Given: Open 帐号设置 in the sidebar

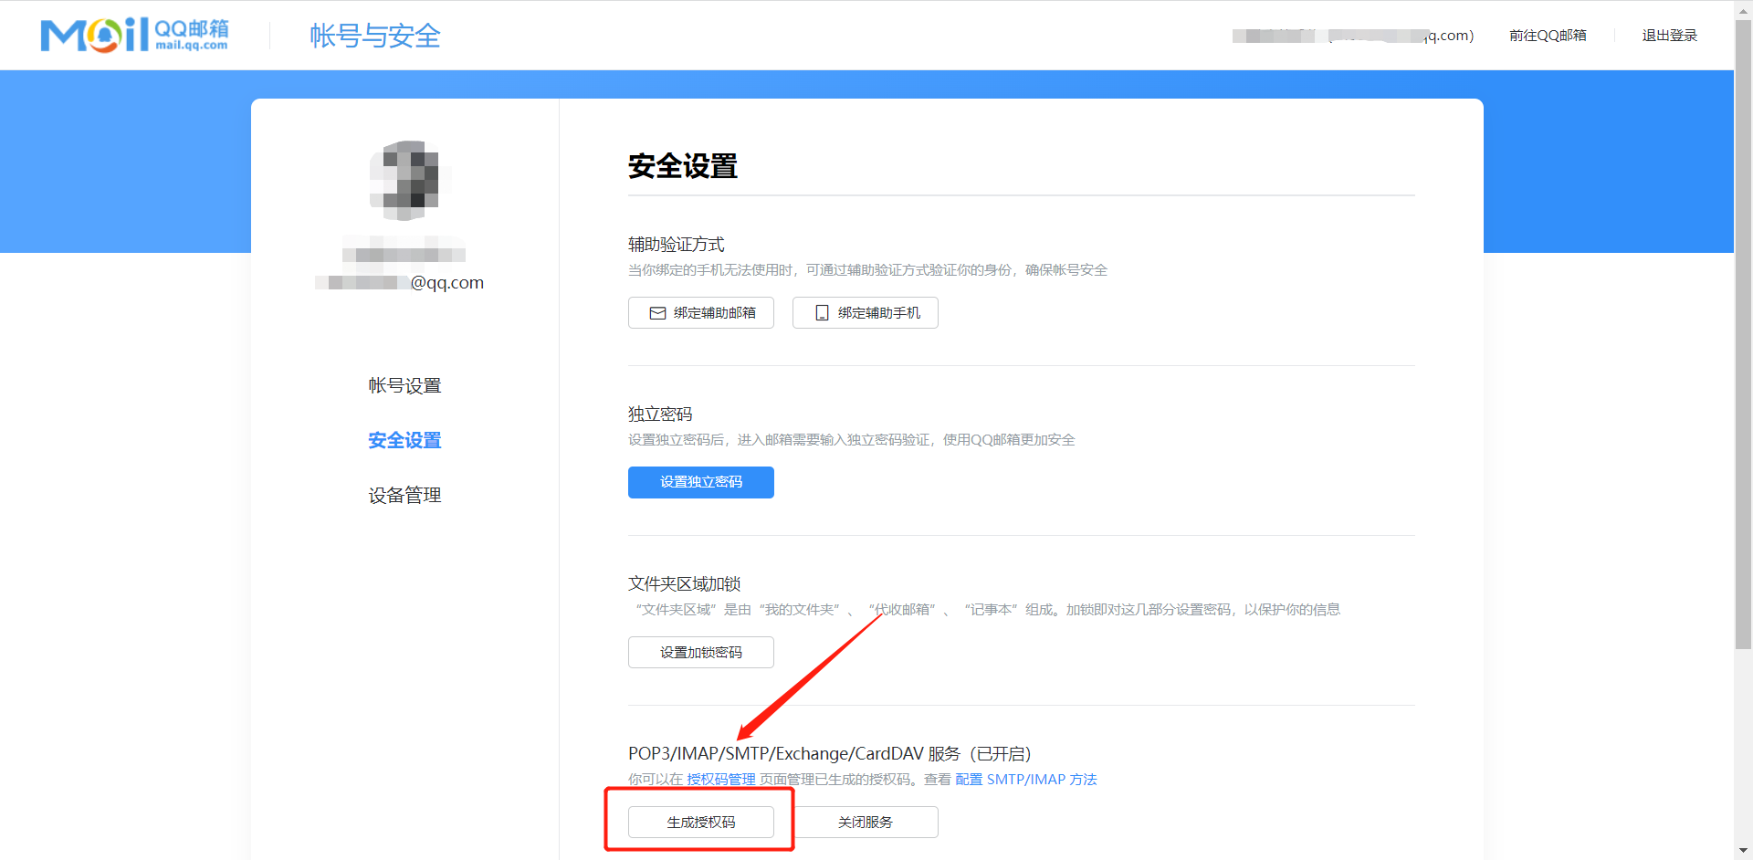Looking at the screenshot, I should [404, 386].
